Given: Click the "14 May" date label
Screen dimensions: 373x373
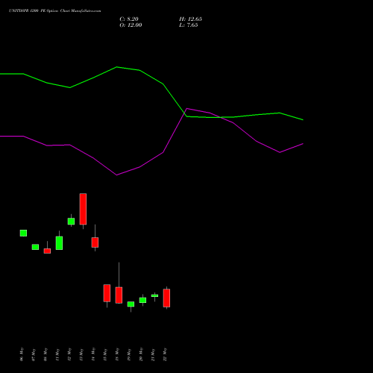Looking at the screenshot, I should (x=93, y=354).
